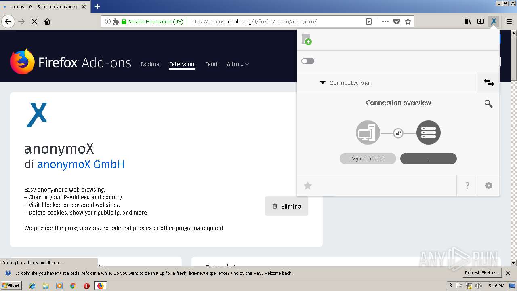This screenshot has height=291, width=517.
Task: Open the Esplora menu item
Action: (150, 64)
